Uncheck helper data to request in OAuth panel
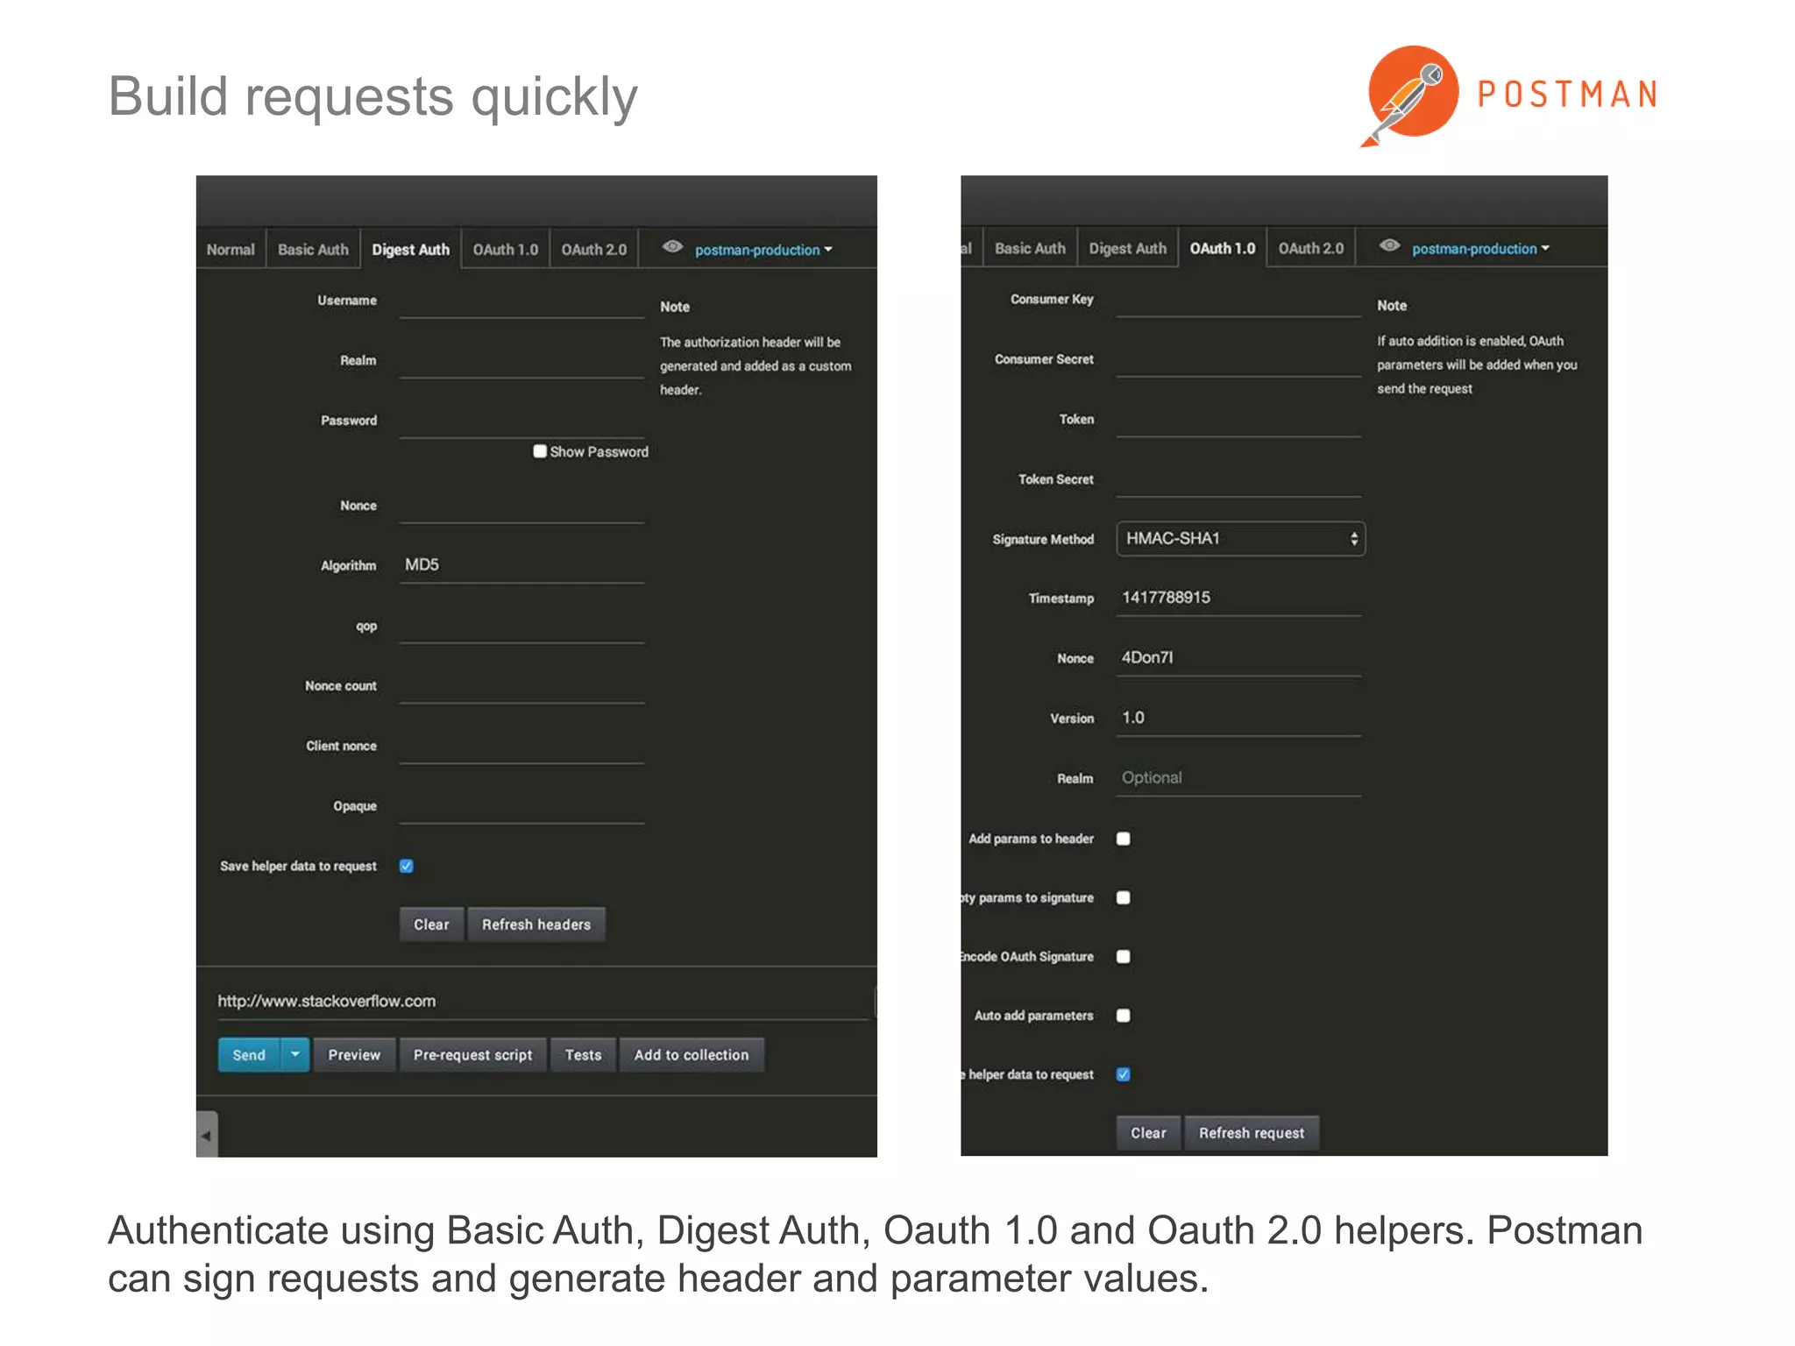This screenshot has height=1346, width=1795. click(x=1123, y=1074)
